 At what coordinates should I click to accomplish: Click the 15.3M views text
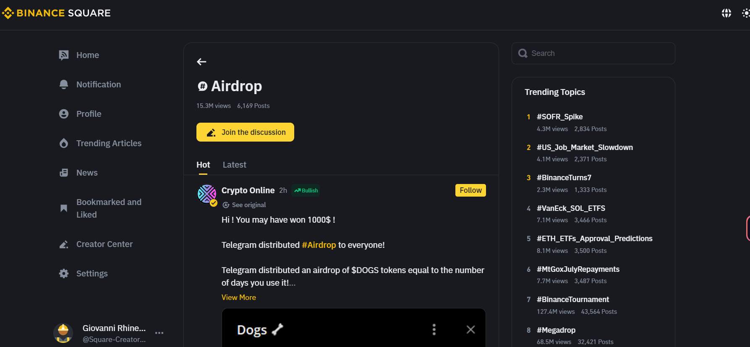[214, 106]
